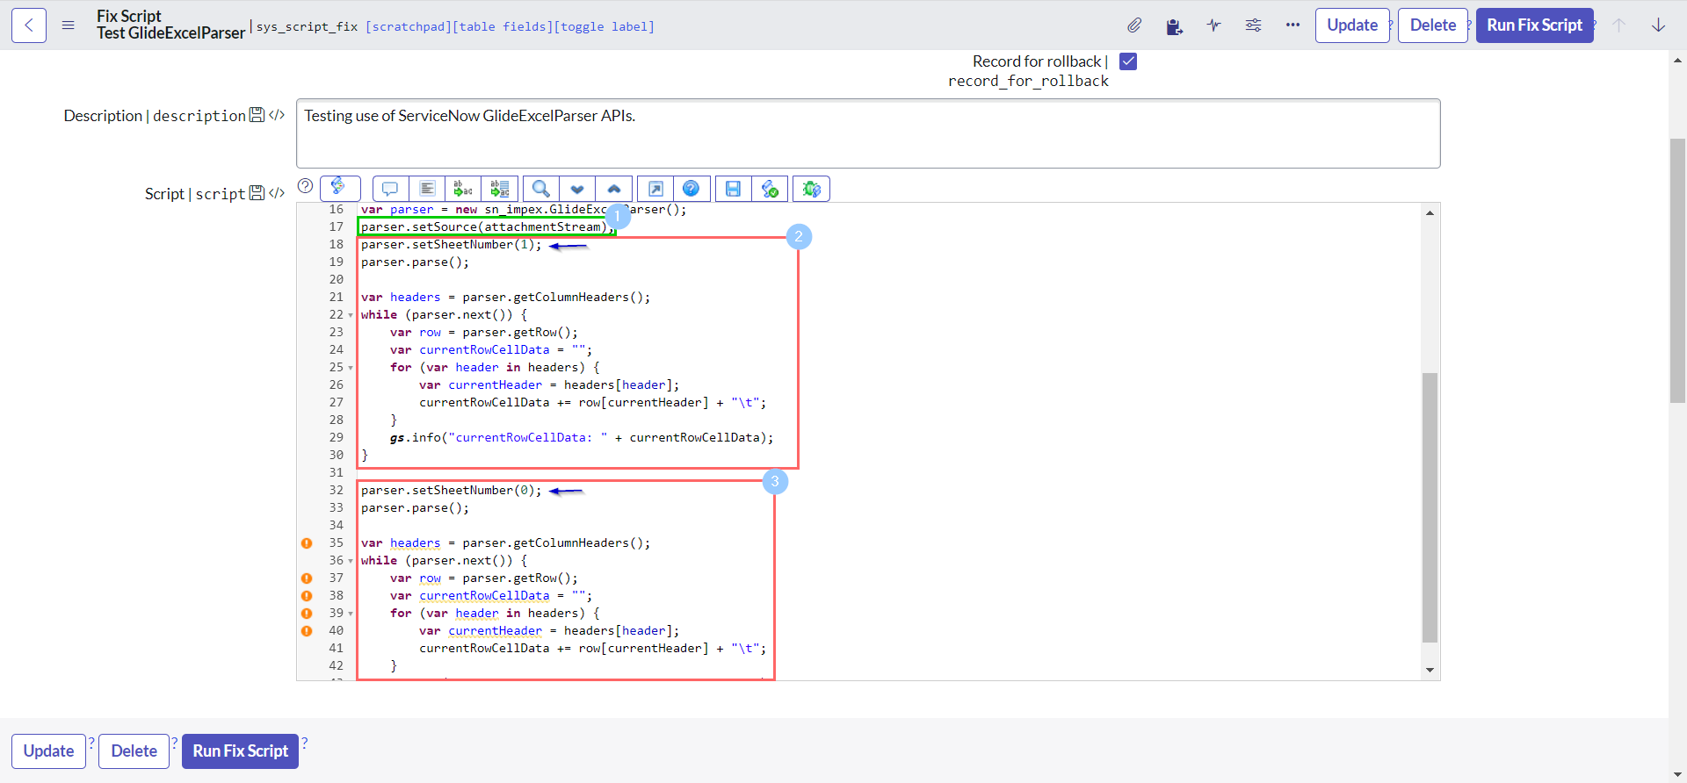Viewport: 1687px width, 783px height.
Task: Click the clipboard export icon in header
Action: 1174,26
